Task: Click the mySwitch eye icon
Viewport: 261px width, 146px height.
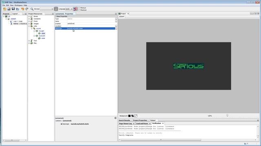Action: 37,36
